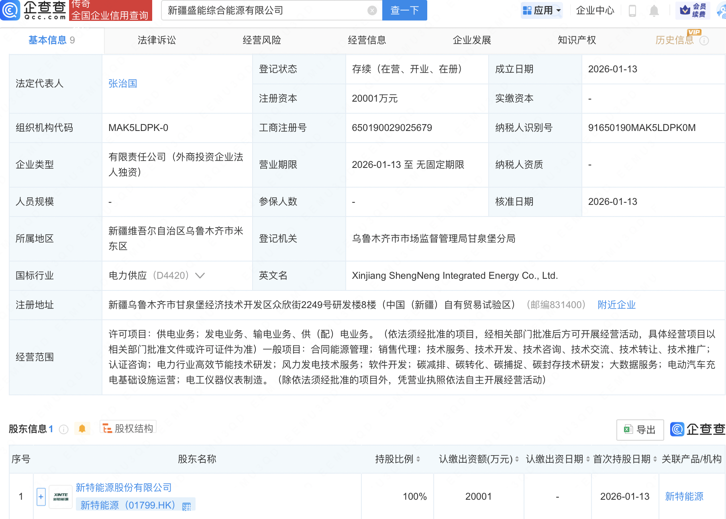
Task: Click the 附近企业 nearby companies link
Action: pyautogui.click(x=616, y=305)
